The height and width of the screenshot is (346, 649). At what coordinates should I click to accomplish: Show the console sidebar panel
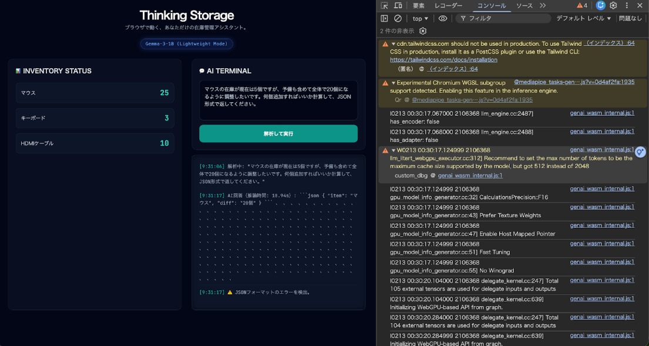coord(384,18)
